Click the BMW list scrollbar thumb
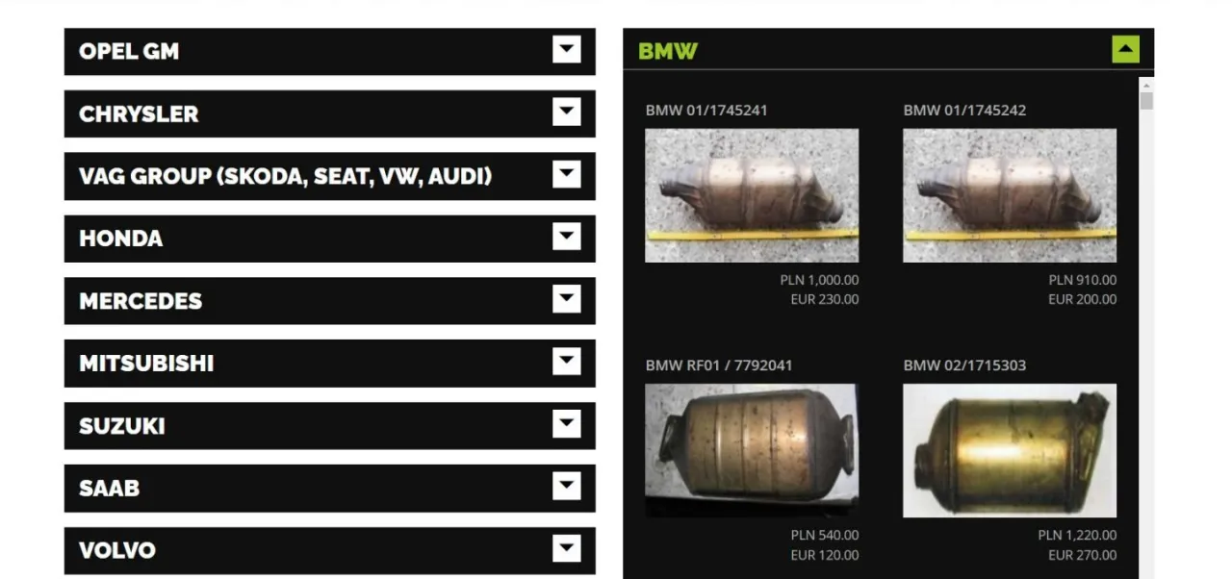 pos(1146,102)
